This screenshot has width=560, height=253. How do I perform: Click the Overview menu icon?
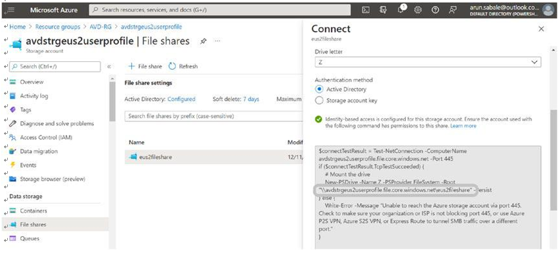tap(13, 82)
